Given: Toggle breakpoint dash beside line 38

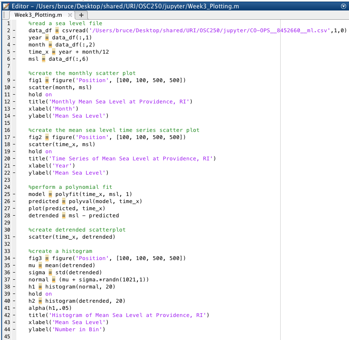Looking at the screenshot, I should point(13,287).
